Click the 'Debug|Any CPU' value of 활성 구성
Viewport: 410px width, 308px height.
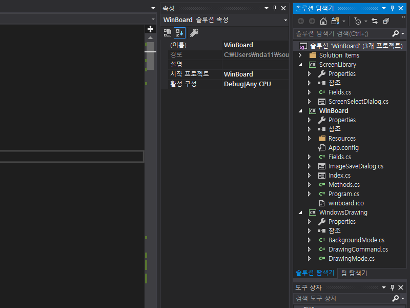click(x=248, y=84)
